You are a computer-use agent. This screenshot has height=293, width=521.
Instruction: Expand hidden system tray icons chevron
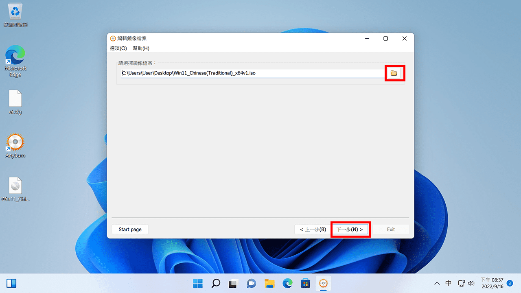point(437,283)
